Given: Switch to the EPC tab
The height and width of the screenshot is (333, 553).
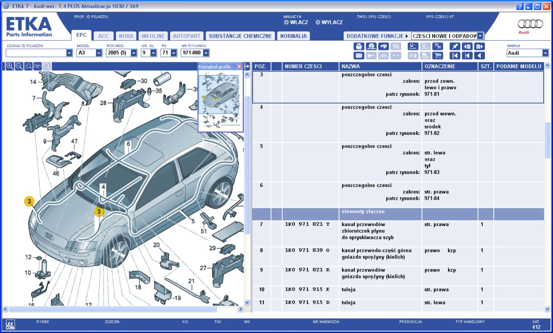Looking at the screenshot, I should [81, 36].
